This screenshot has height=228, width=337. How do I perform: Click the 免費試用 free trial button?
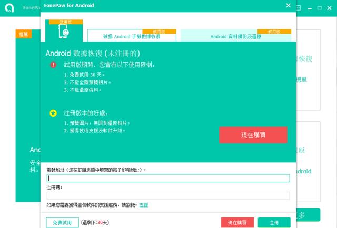(x=62, y=222)
